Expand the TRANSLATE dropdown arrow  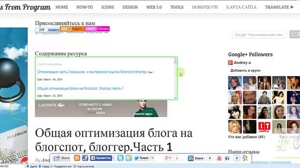click(x=292, y=7)
